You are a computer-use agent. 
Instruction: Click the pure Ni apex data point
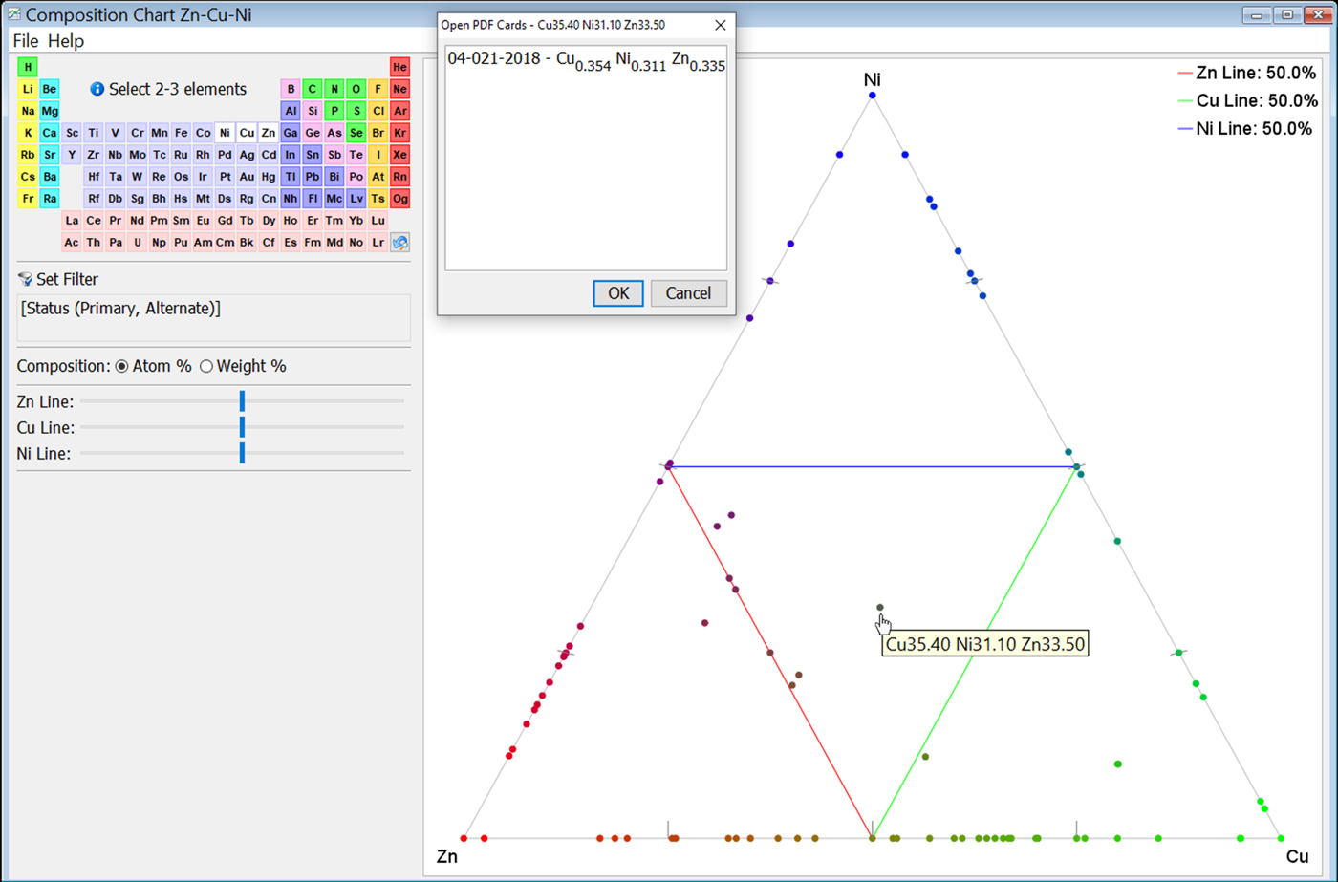[873, 95]
